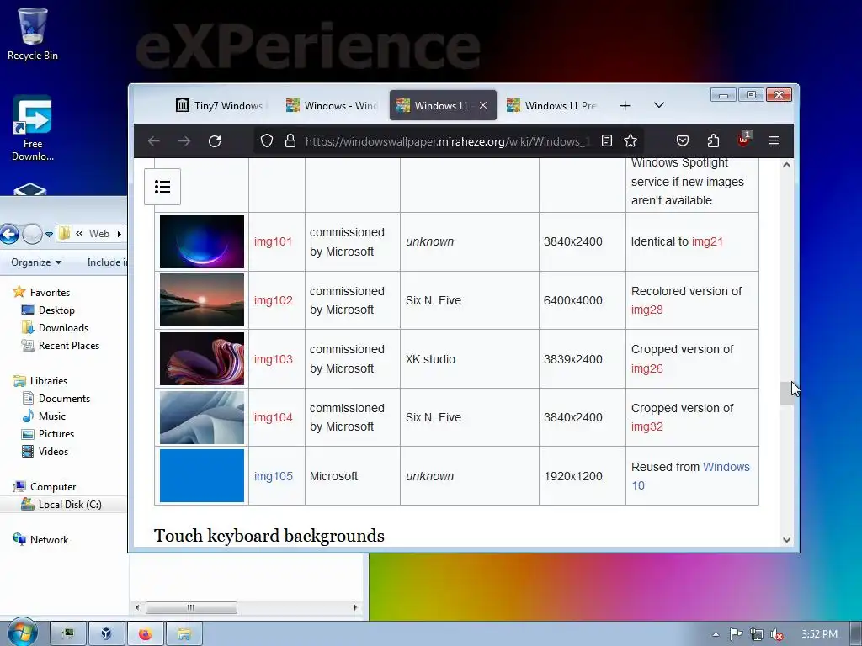Click the XK studio cell
Viewport: 862px width, 646px height.
pyautogui.click(x=470, y=359)
